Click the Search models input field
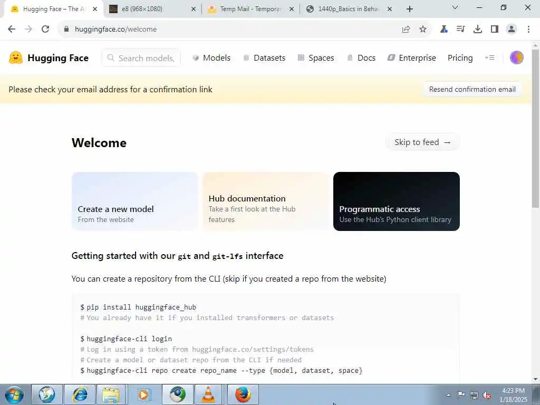Viewport: 540px width, 405px height. (141, 58)
